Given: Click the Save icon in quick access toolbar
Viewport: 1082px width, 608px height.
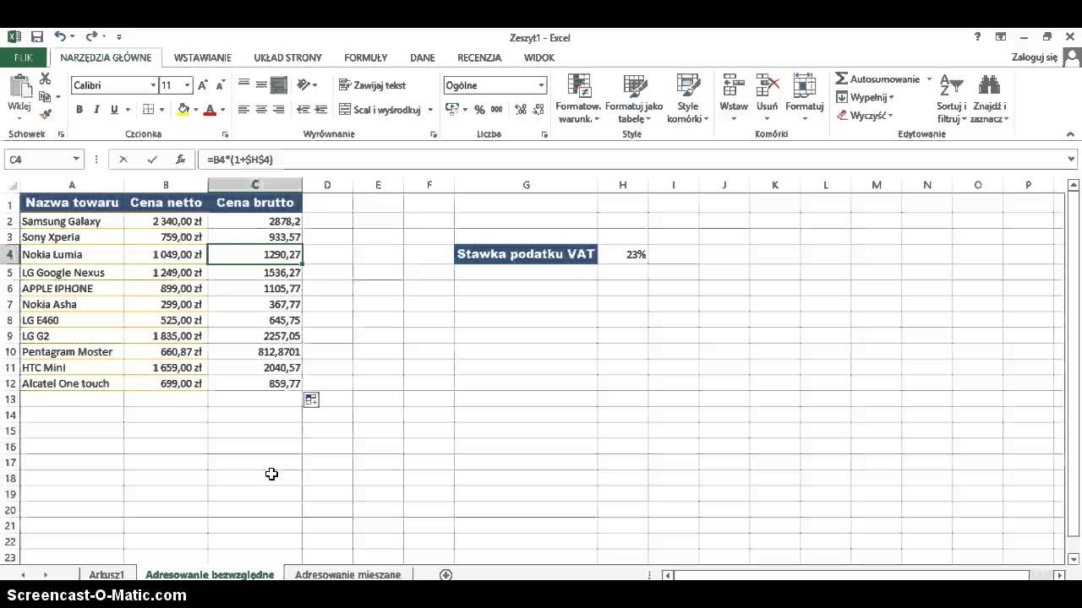Looking at the screenshot, I should tap(37, 37).
